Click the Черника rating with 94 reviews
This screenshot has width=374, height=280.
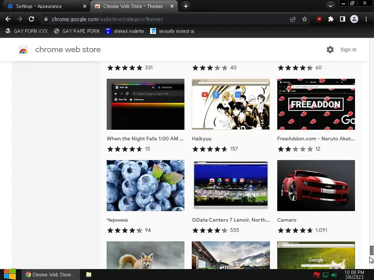[129, 230]
